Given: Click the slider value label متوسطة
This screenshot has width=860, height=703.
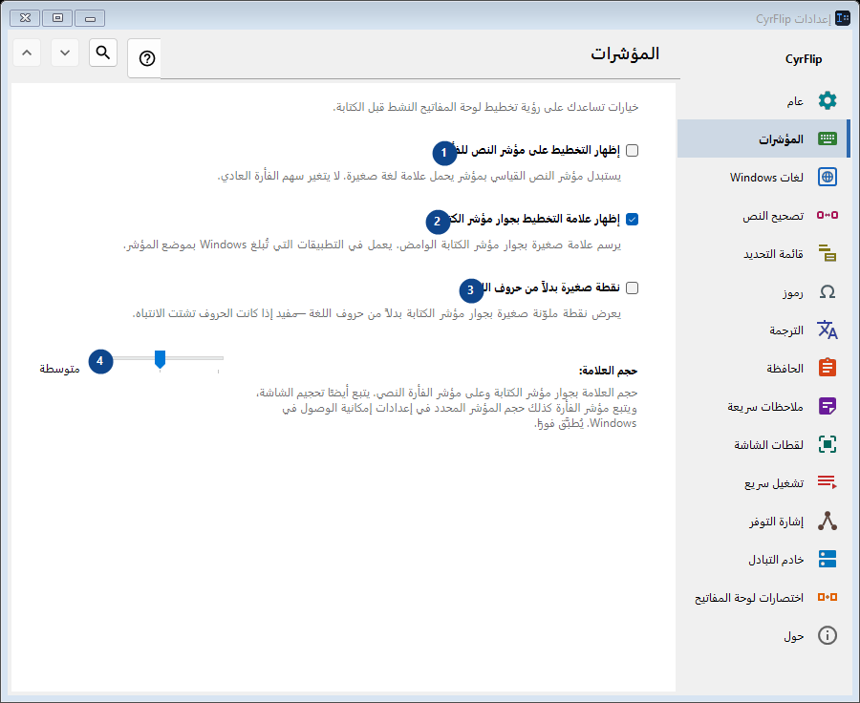Looking at the screenshot, I should click(x=60, y=369).
